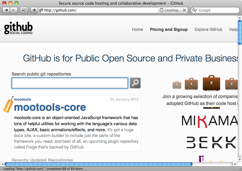Open the Help navigation link
242x171 pixels.
pyautogui.click(x=233, y=29)
